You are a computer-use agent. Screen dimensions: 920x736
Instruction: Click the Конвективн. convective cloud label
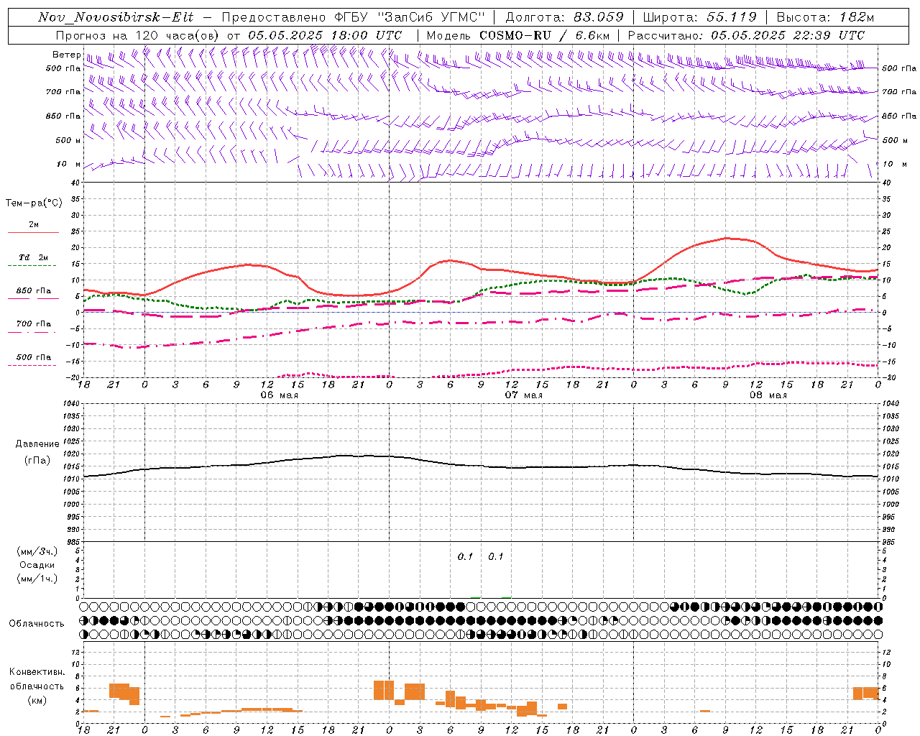point(37,671)
